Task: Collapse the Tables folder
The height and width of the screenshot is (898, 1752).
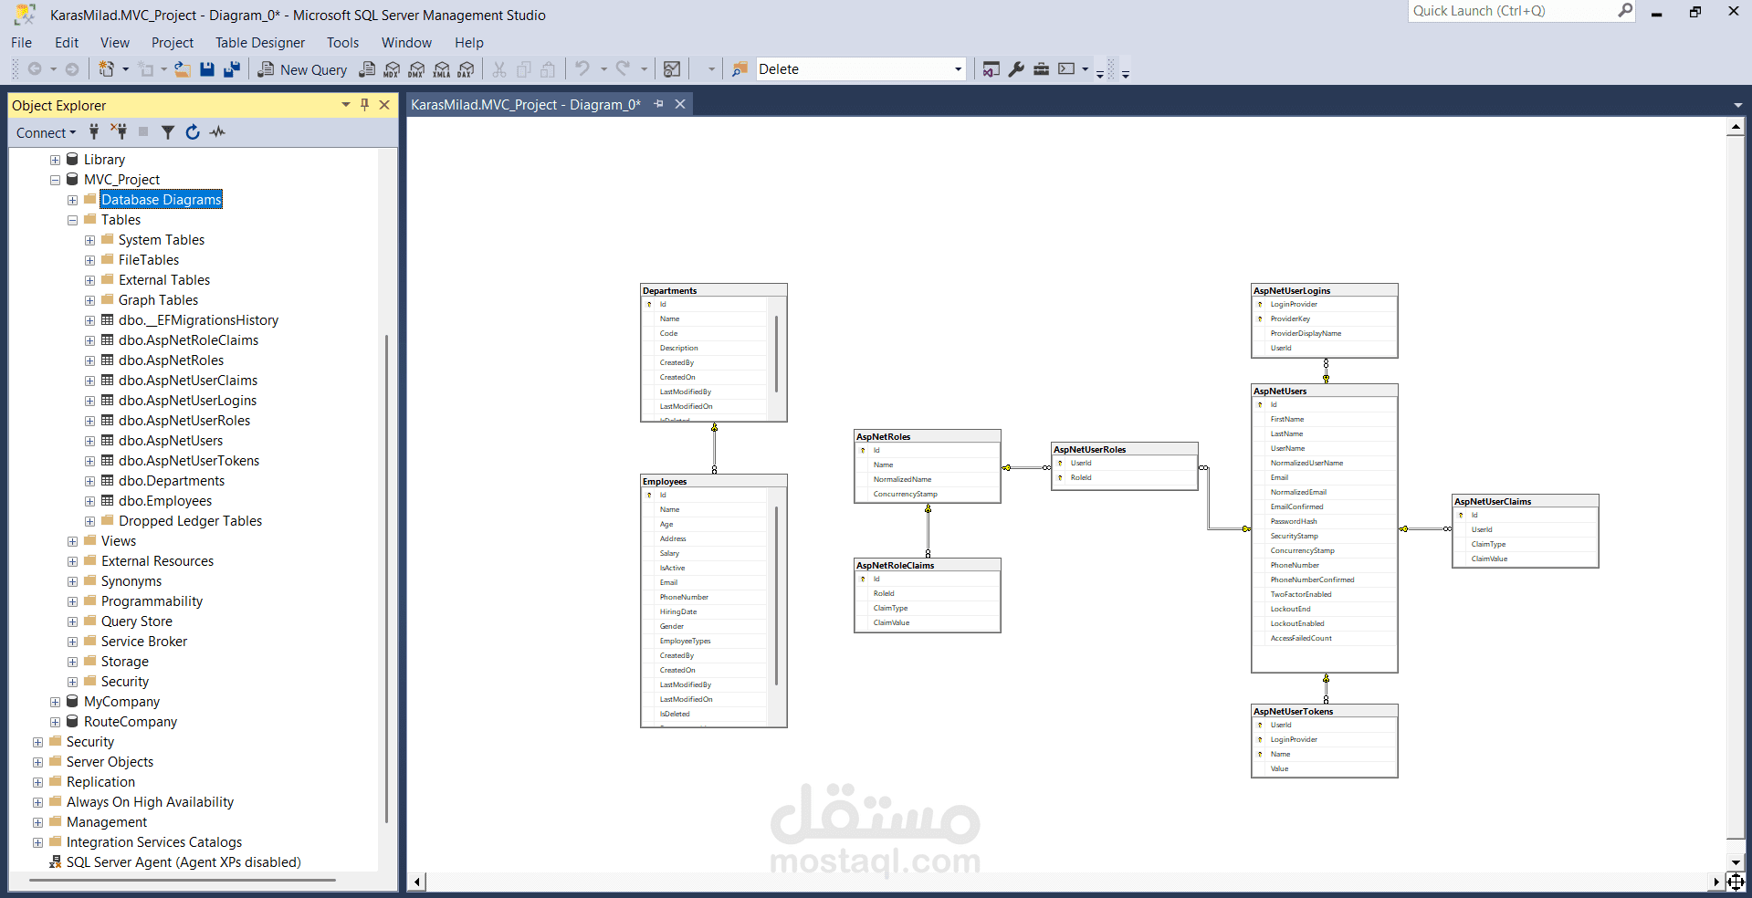Action: click(x=72, y=220)
